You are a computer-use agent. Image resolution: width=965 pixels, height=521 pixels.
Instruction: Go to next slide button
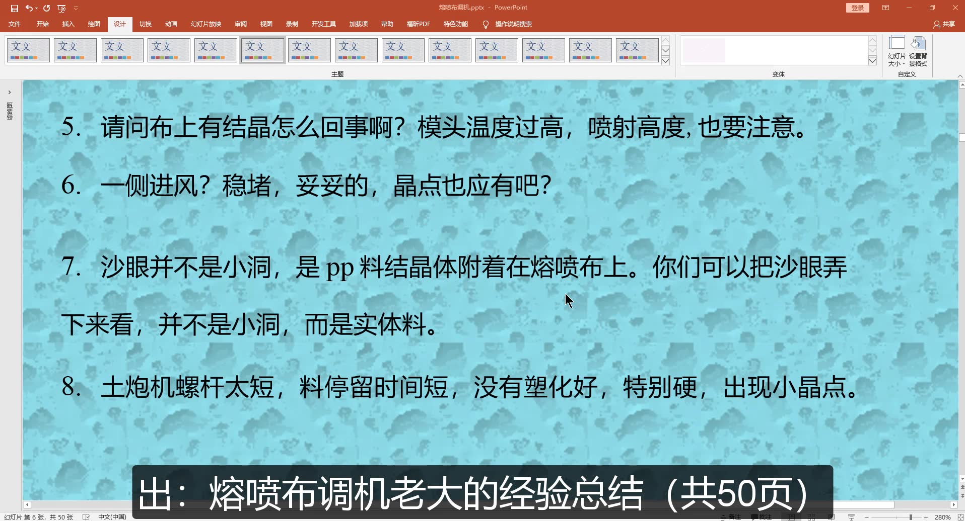coord(962,495)
